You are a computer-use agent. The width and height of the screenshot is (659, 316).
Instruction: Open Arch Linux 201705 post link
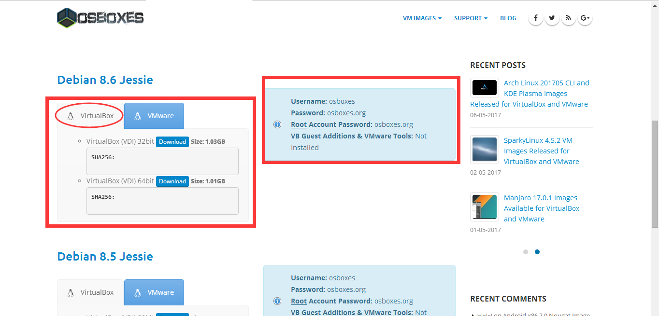pyautogui.click(x=530, y=94)
